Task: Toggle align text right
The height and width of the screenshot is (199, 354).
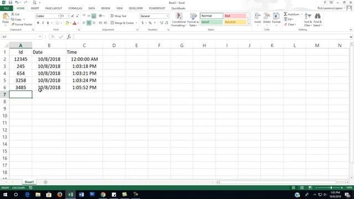Action: [93, 23]
